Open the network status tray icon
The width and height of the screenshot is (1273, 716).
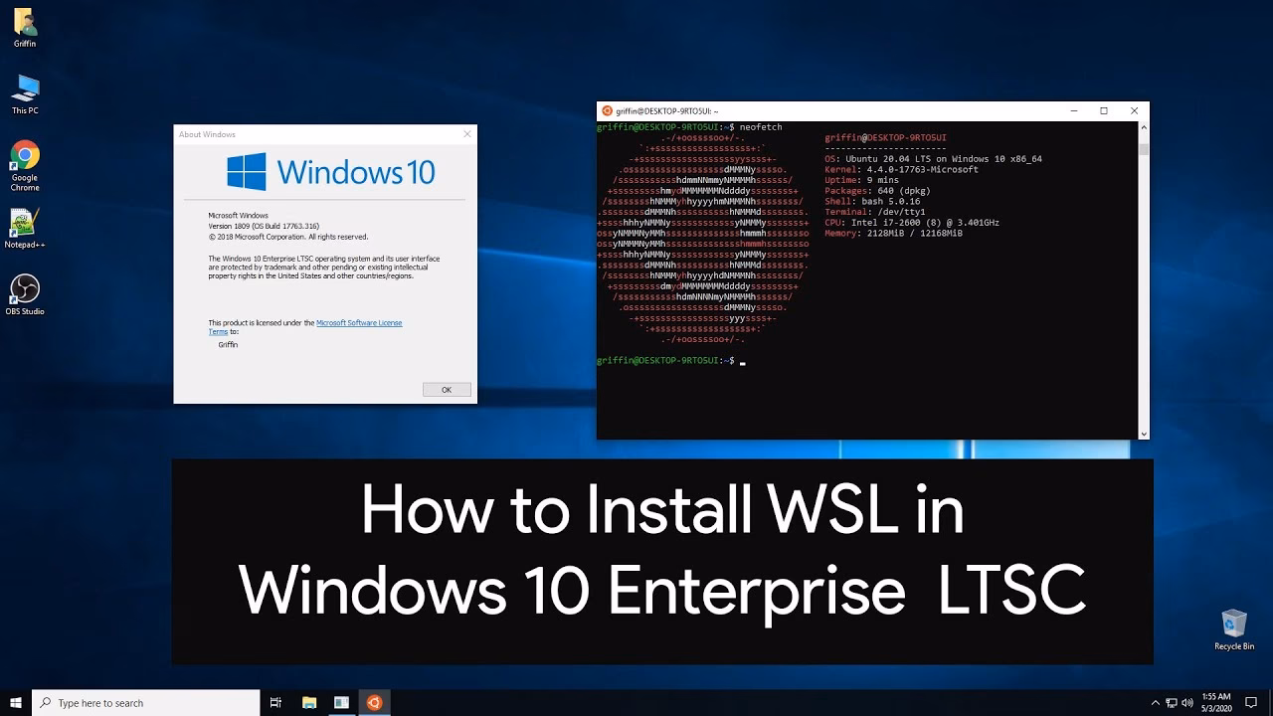coord(1172,703)
